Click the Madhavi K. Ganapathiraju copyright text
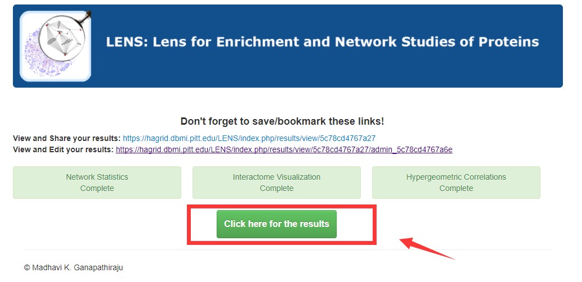Image resolution: width=582 pixels, height=282 pixels. click(x=74, y=267)
